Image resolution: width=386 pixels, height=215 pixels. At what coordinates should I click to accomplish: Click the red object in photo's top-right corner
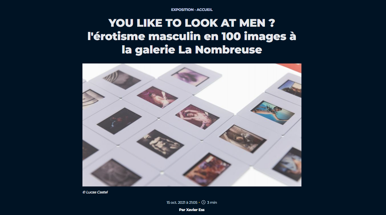pos(290,68)
